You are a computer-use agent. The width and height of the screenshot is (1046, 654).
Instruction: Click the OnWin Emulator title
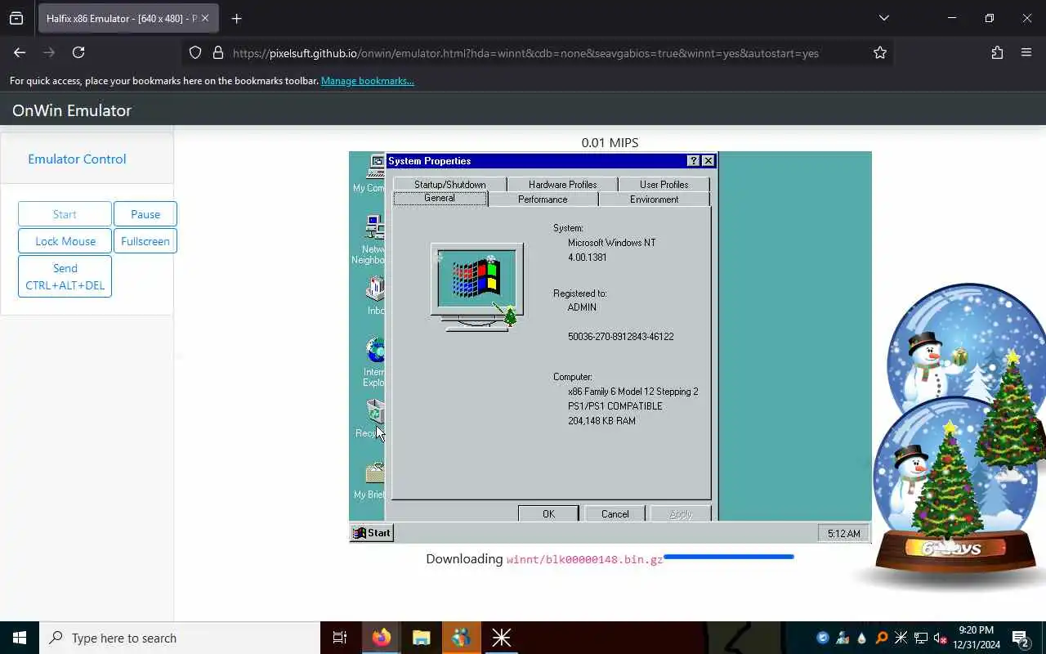point(72,110)
